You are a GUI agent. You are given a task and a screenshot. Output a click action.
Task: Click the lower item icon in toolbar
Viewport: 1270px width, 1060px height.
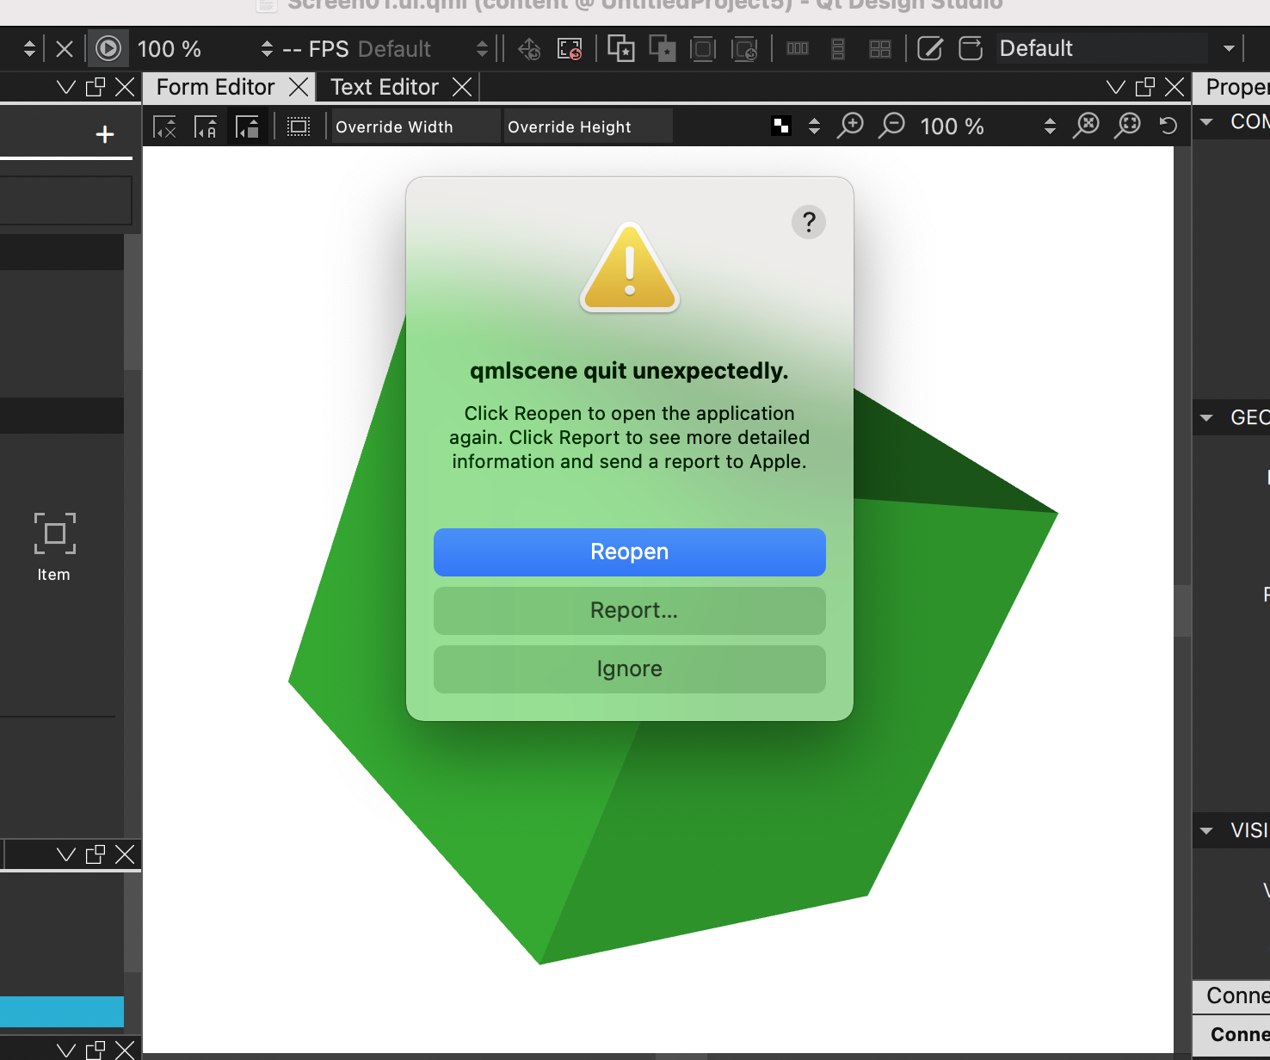coord(662,49)
